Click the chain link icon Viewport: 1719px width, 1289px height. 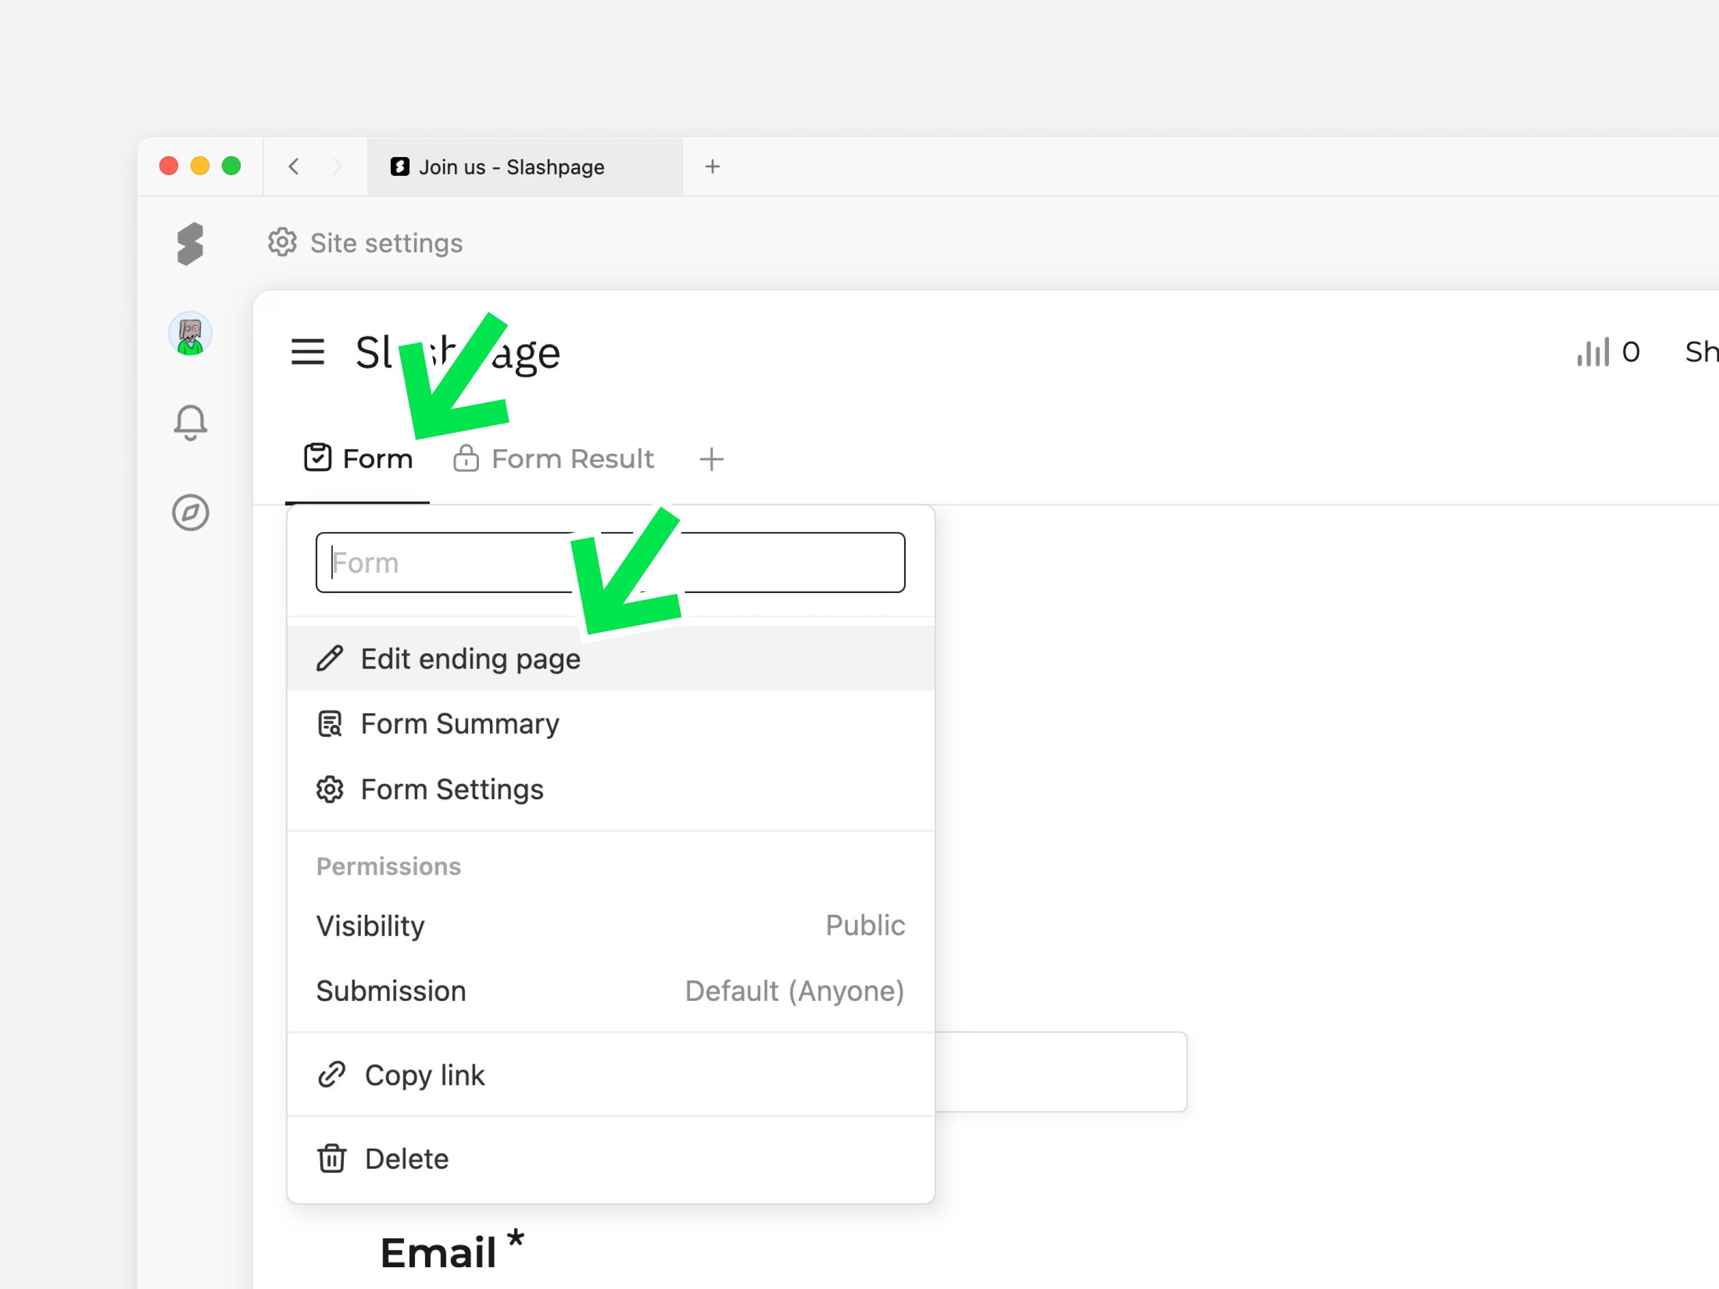(332, 1075)
